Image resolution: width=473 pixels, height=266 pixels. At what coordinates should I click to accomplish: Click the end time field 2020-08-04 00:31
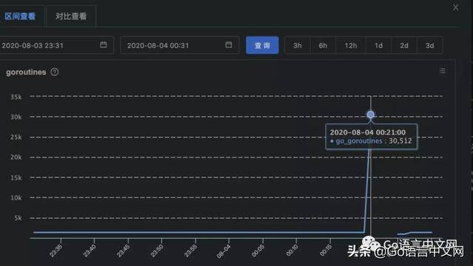(180, 45)
